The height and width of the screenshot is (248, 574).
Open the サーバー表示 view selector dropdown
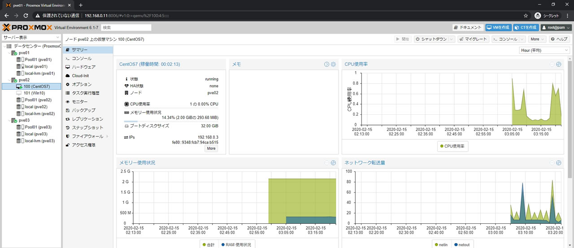31,38
